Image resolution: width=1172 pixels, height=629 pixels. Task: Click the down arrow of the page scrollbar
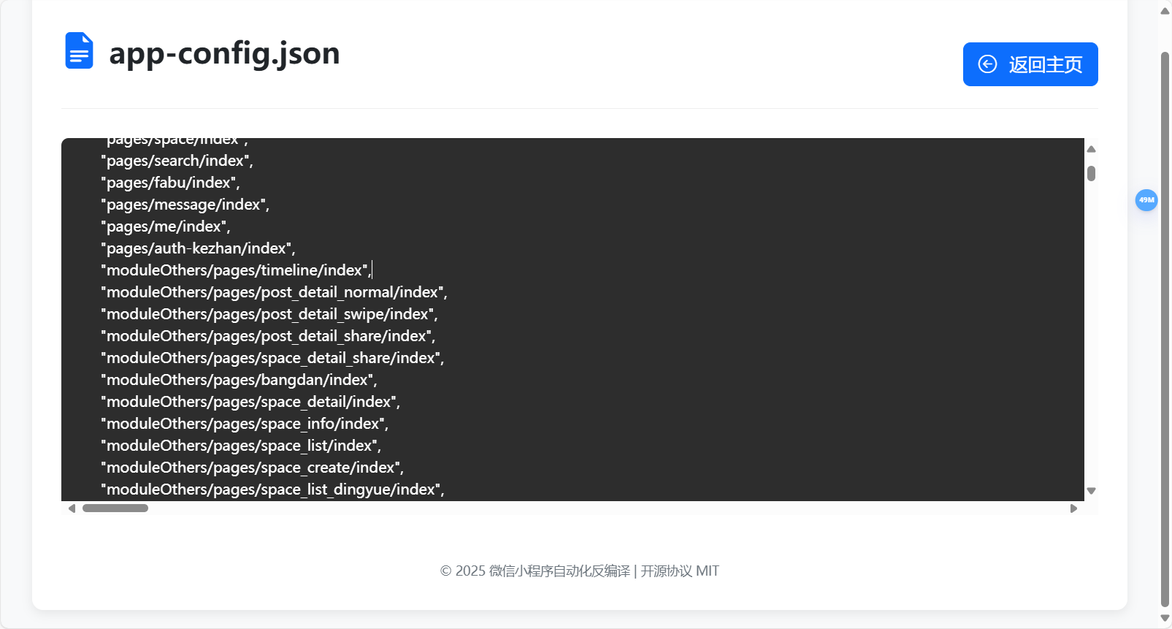click(1164, 619)
